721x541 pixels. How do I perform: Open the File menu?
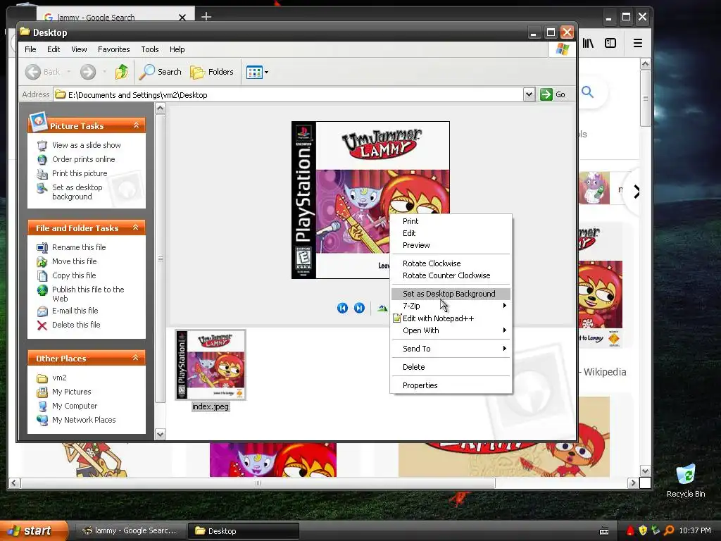coord(30,49)
